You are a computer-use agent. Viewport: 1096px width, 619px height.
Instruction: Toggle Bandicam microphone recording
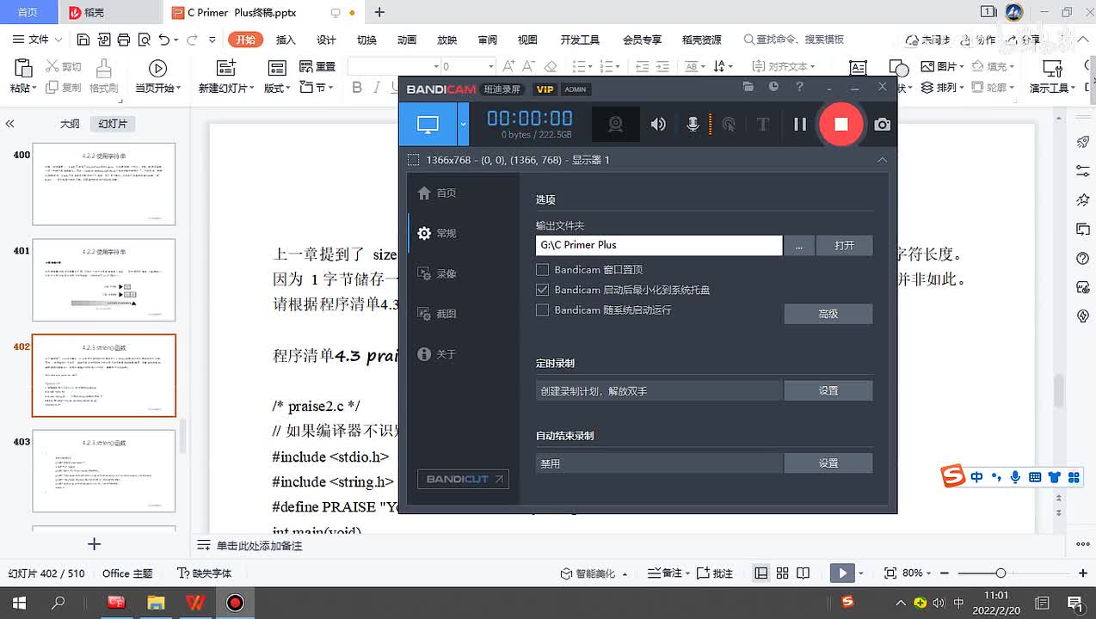693,125
